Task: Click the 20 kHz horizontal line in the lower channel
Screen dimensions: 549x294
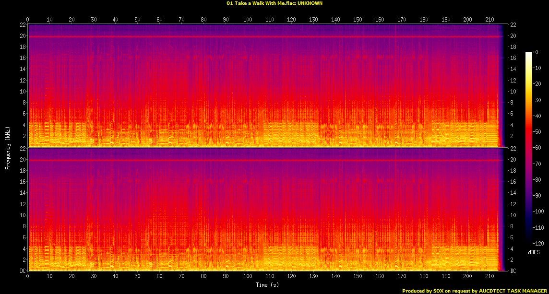Action: pyautogui.click(x=264, y=160)
